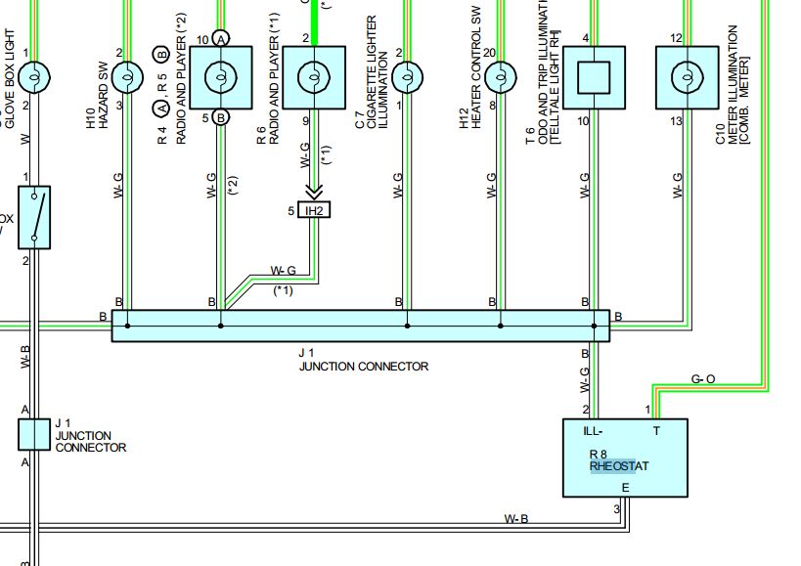Click the W-B wire label near bottom

click(517, 518)
